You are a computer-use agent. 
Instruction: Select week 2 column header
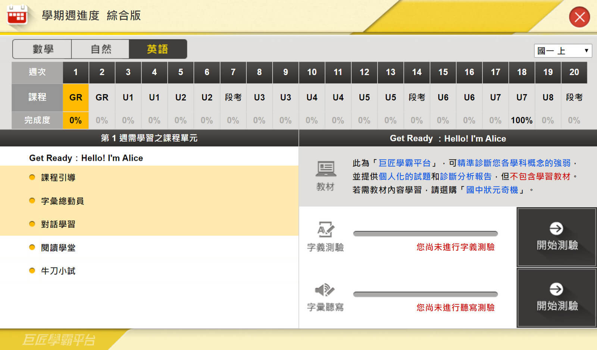102,72
